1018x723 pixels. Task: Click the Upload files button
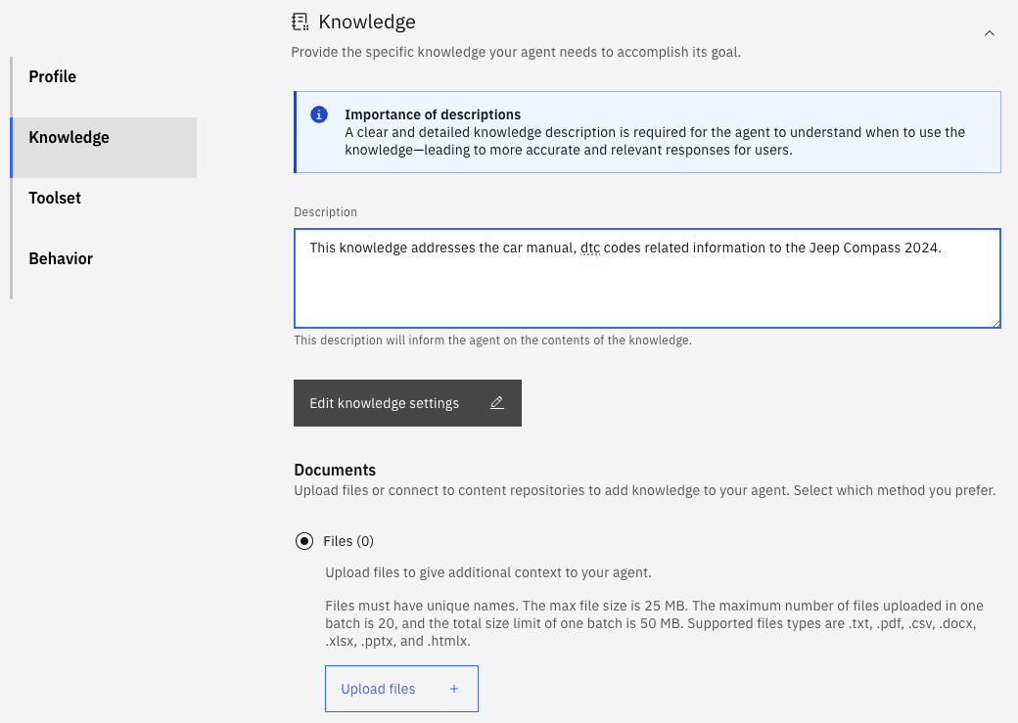401,689
